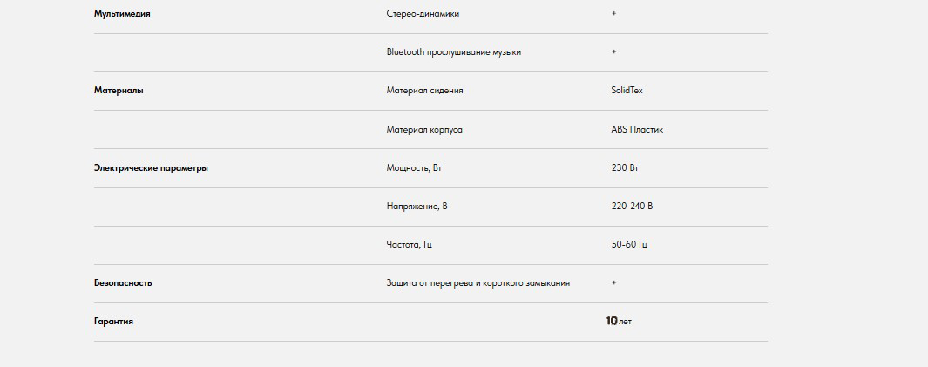Click the SolidTex value

[627, 91]
